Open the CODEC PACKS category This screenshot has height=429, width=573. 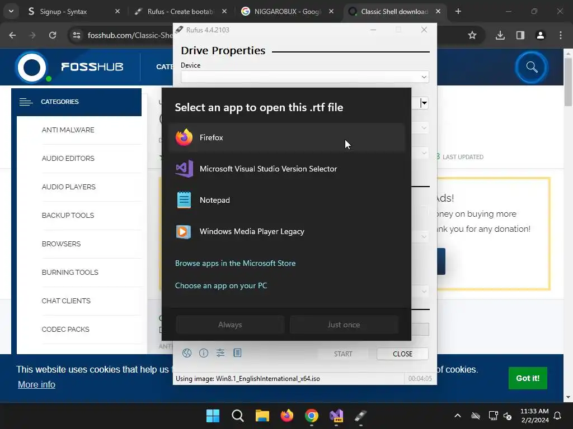tap(65, 329)
